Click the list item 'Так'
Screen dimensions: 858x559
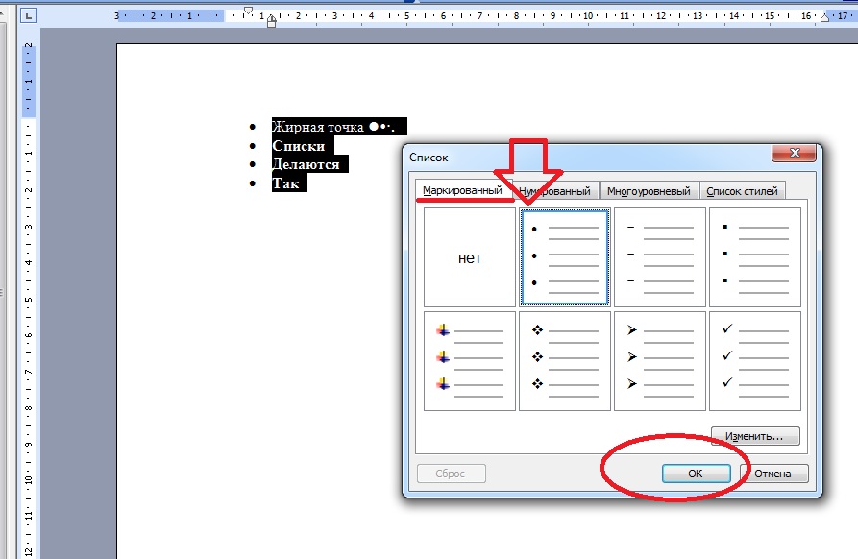tap(285, 183)
